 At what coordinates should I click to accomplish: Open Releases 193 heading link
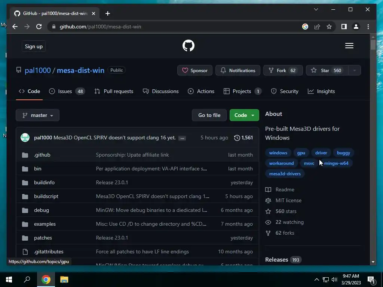point(283,260)
